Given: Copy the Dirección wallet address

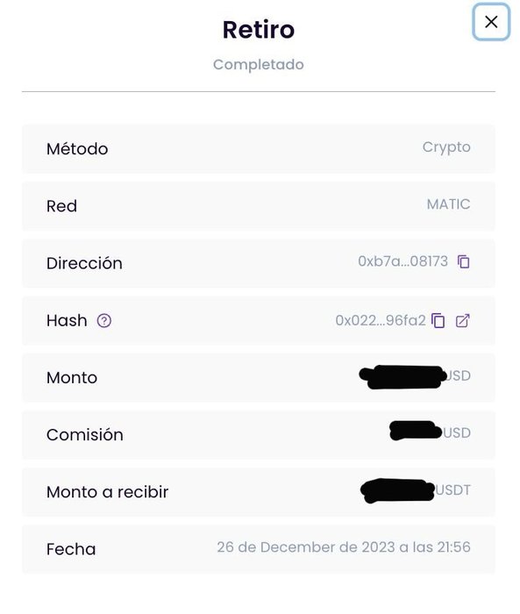Looking at the screenshot, I should (464, 261).
